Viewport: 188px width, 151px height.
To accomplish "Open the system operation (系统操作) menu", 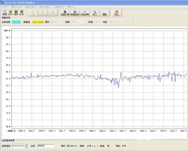I will click(59, 7).
